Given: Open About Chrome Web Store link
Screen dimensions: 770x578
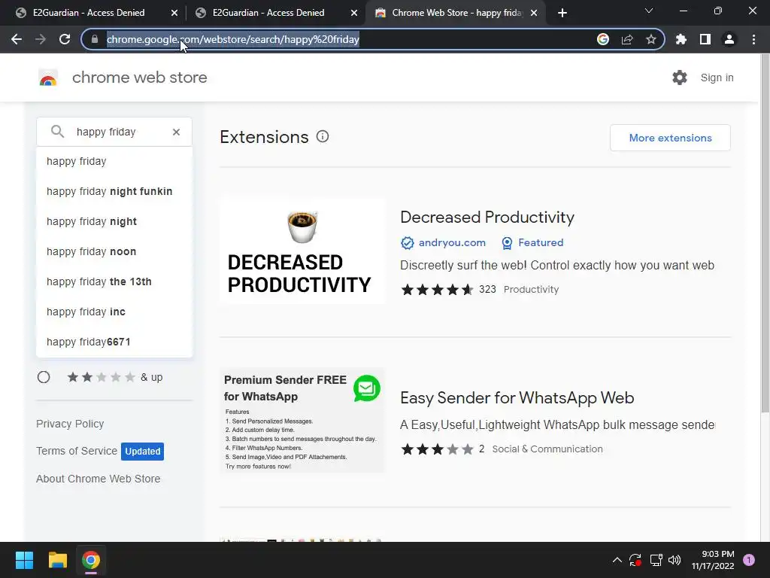Looking at the screenshot, I should click(x=99, y=479).
